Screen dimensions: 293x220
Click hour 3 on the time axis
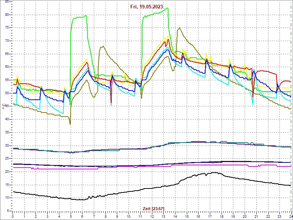[x=48, y=216]
